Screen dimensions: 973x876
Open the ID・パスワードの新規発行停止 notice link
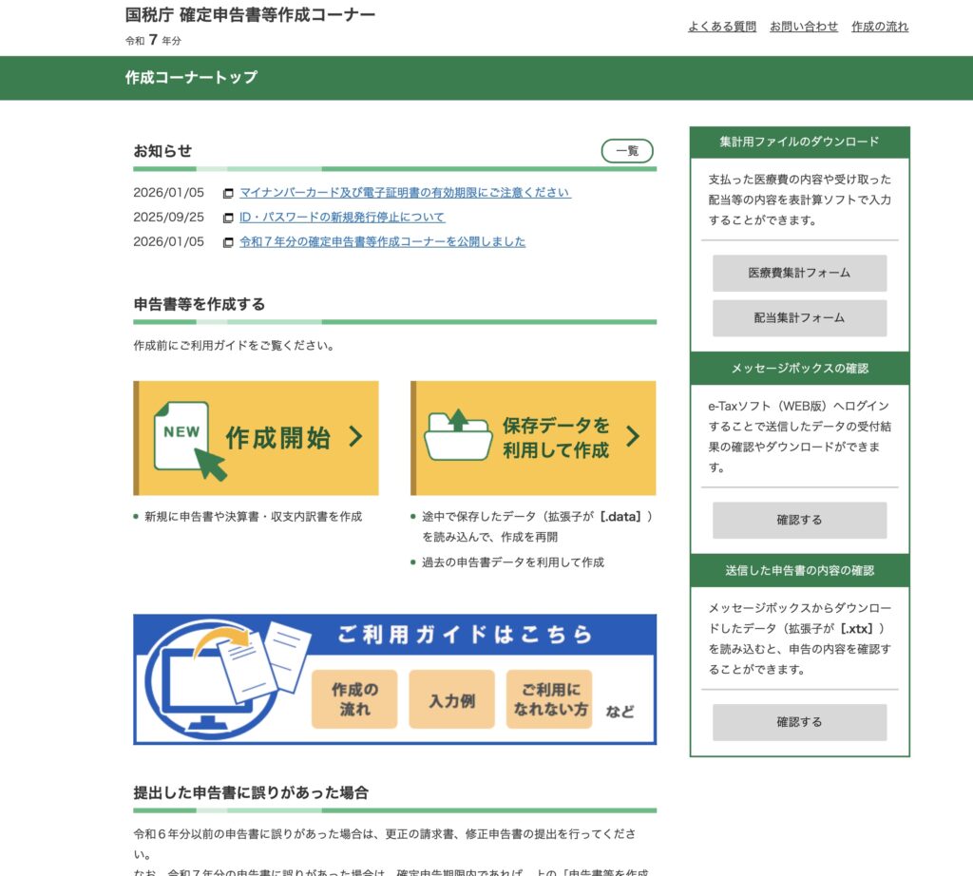342,218
